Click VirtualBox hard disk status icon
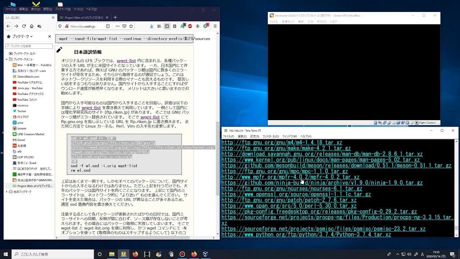Screen dimensions: 460x259 pos(376,123)
